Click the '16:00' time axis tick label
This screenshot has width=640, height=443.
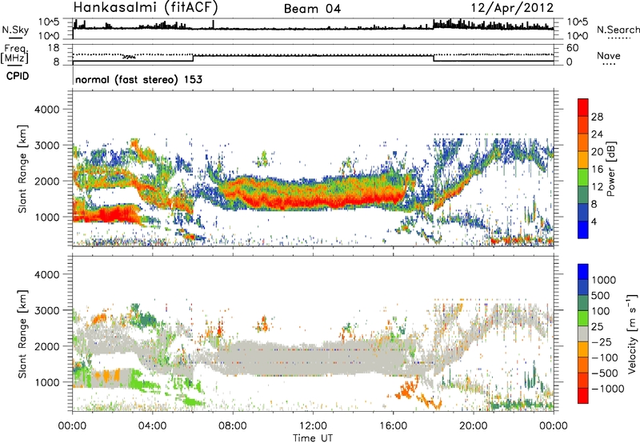[393, 426]
